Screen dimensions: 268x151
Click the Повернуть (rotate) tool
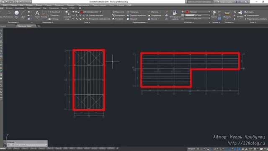(x=133, y=12)
